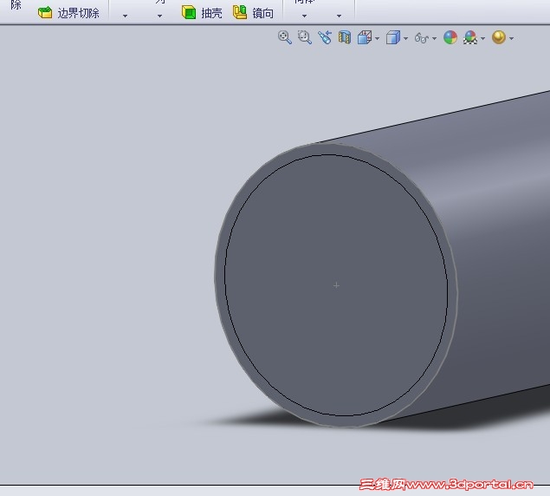
Task: Expand first dropdown arrow right of 镜向
Action: pyautogui.click(x=305, y=16)
